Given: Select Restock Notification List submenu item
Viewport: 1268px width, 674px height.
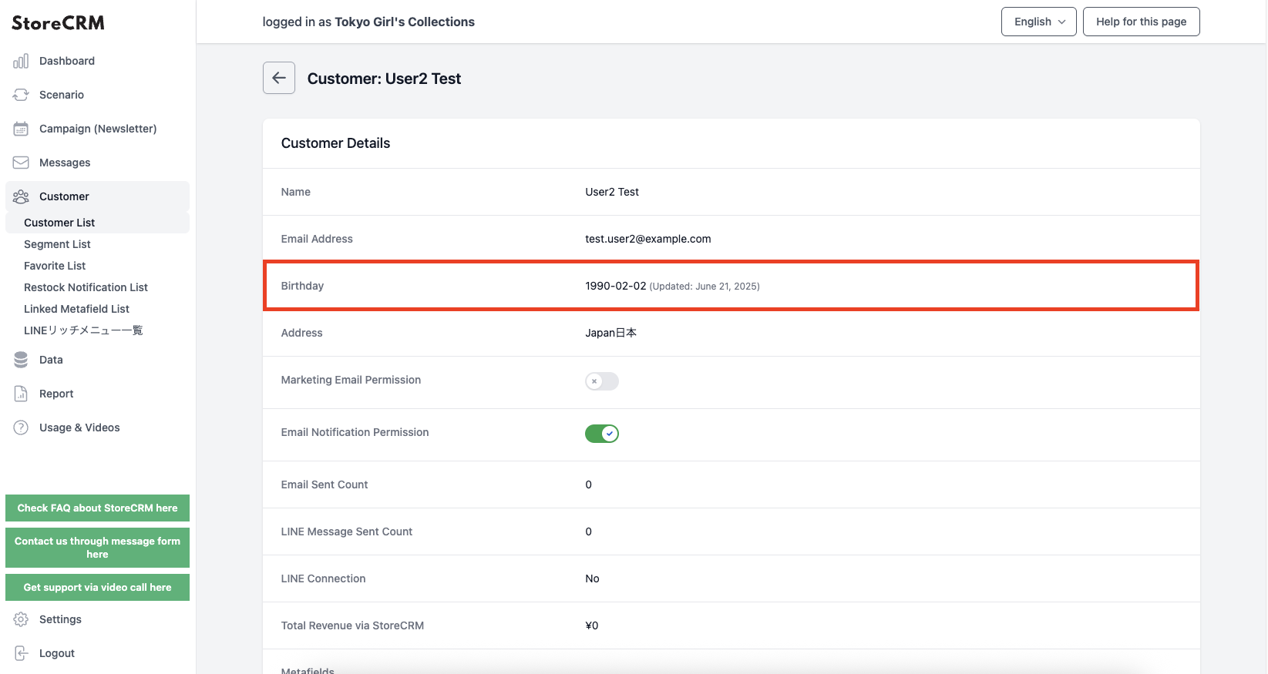Looking at the screenshot, I should [97, 287].
